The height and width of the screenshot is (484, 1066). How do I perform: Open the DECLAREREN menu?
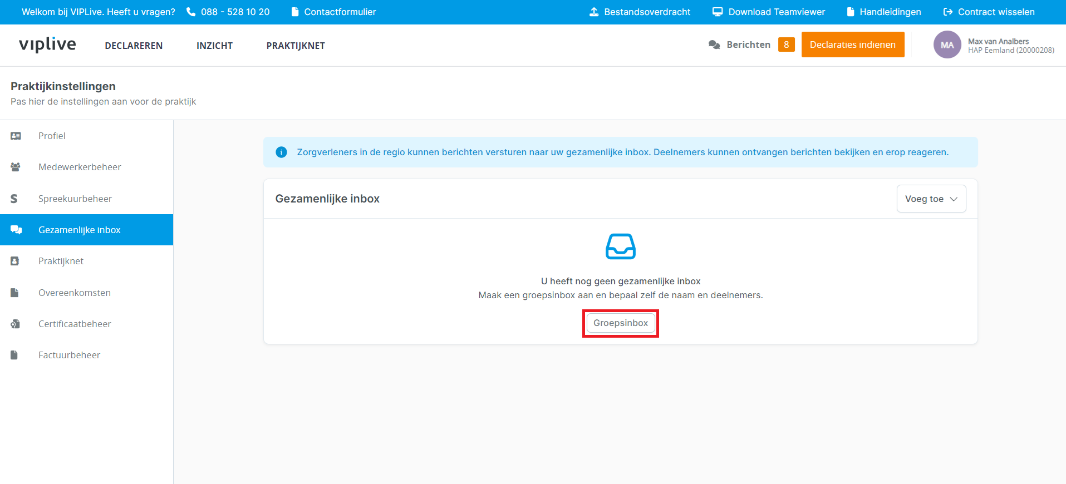pyautogui.click(x=134, y=46)
